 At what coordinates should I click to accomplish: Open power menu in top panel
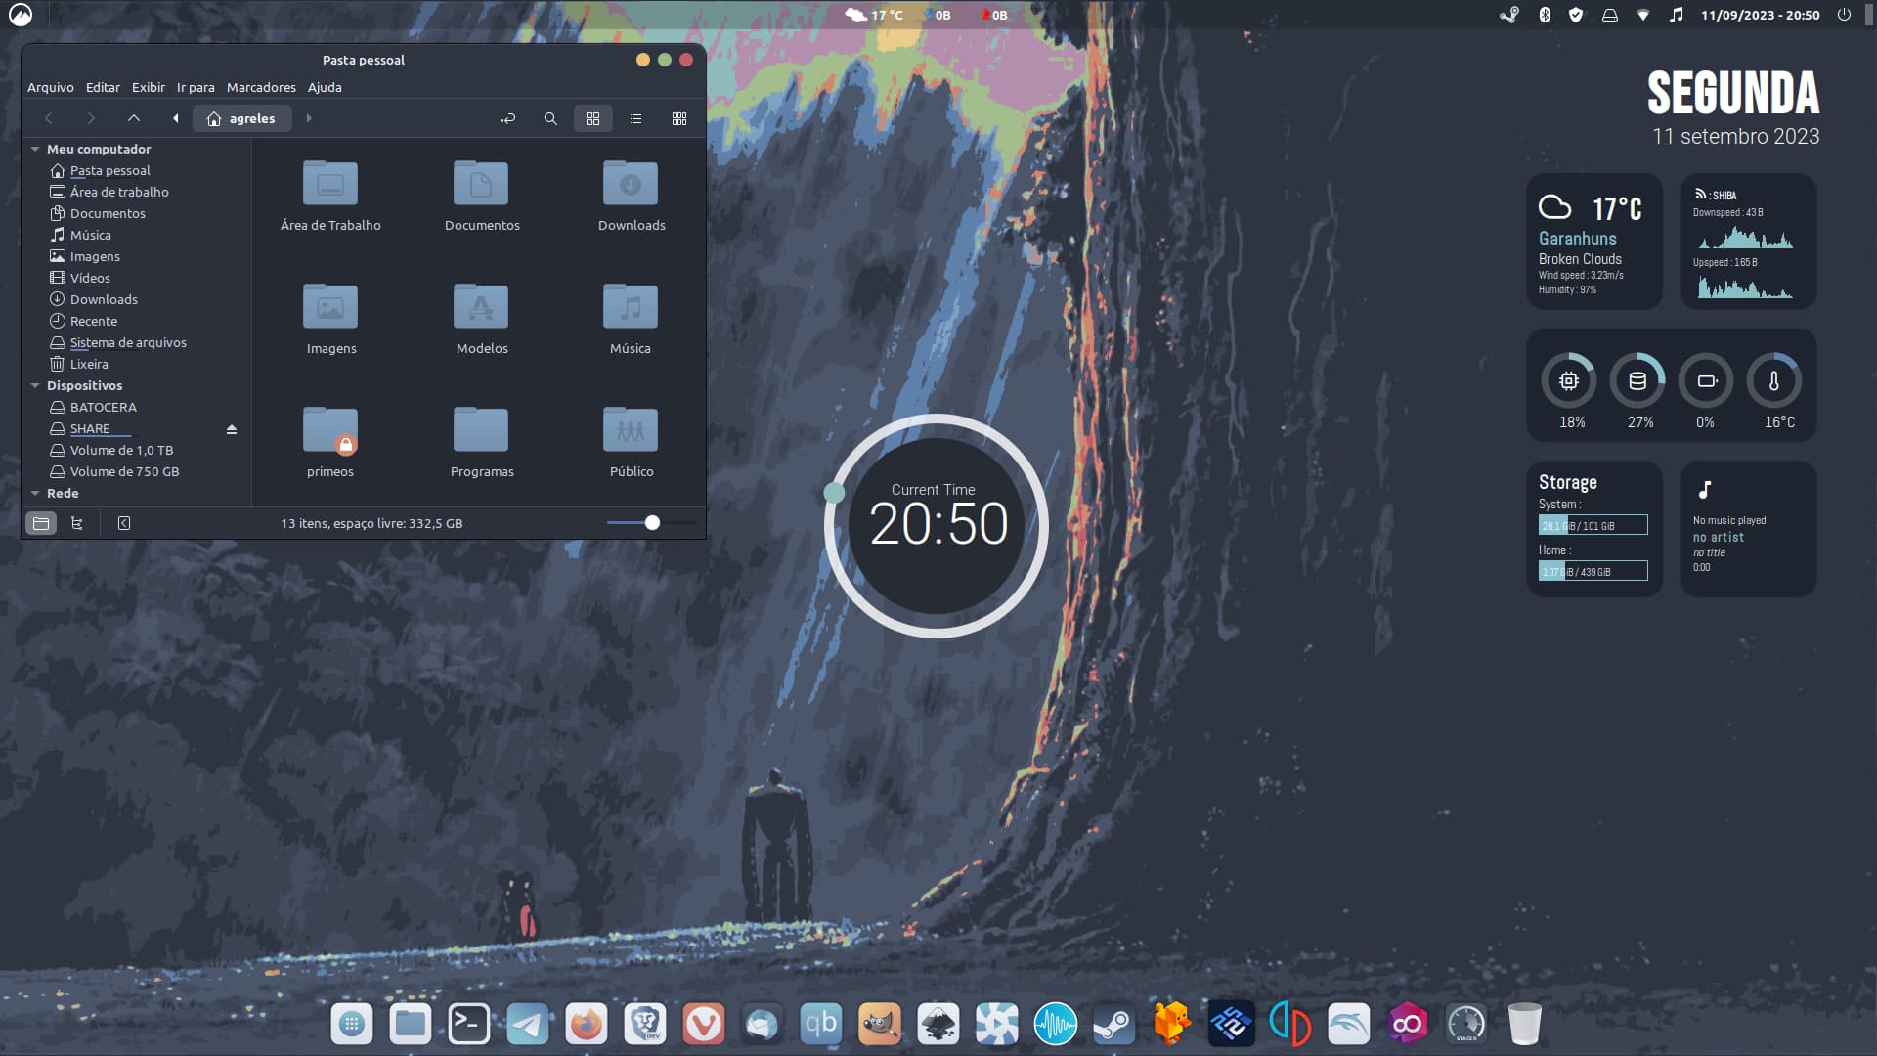[x=1844, y=15]
